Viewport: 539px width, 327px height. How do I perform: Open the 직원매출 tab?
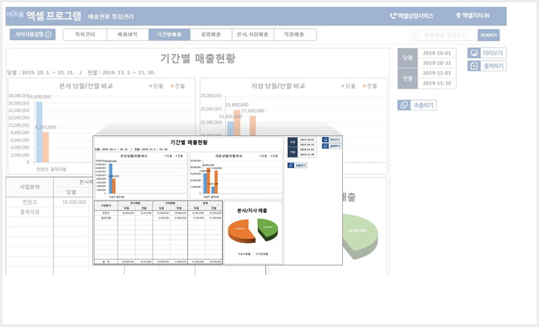coord(294,35)
